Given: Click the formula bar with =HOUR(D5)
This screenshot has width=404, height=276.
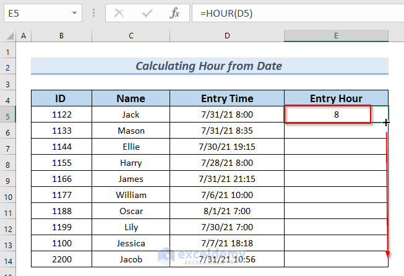Looking at the screenshot, I should pos(297,12).
